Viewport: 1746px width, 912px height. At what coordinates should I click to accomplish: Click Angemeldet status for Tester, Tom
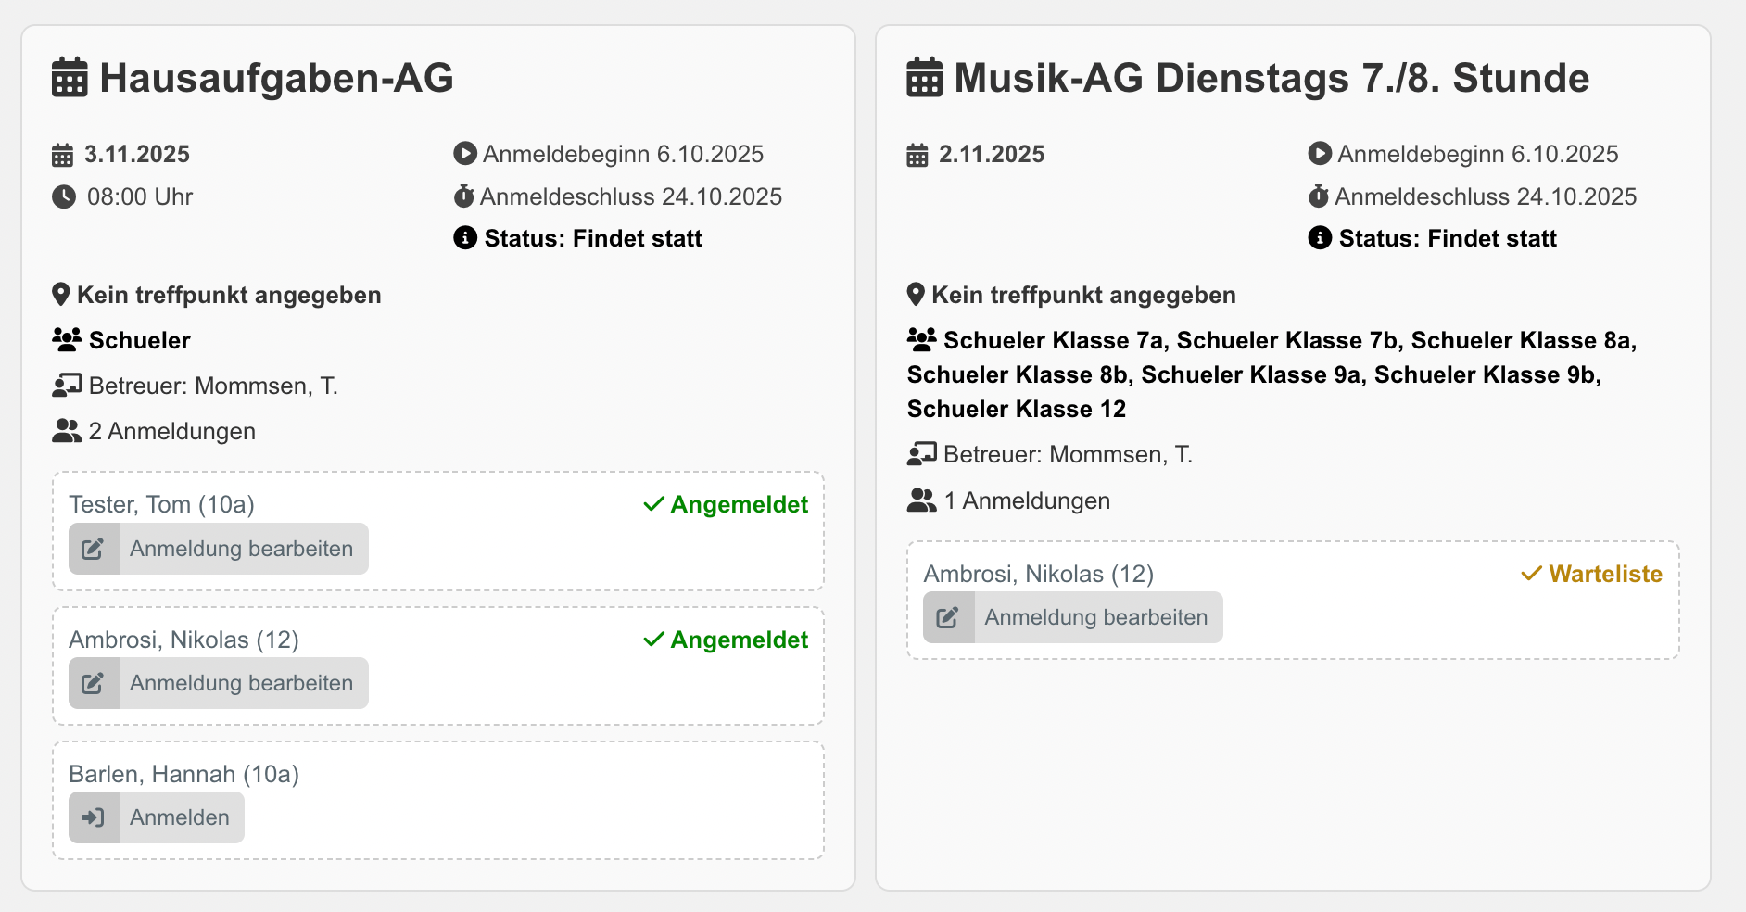tap(739, 504)
